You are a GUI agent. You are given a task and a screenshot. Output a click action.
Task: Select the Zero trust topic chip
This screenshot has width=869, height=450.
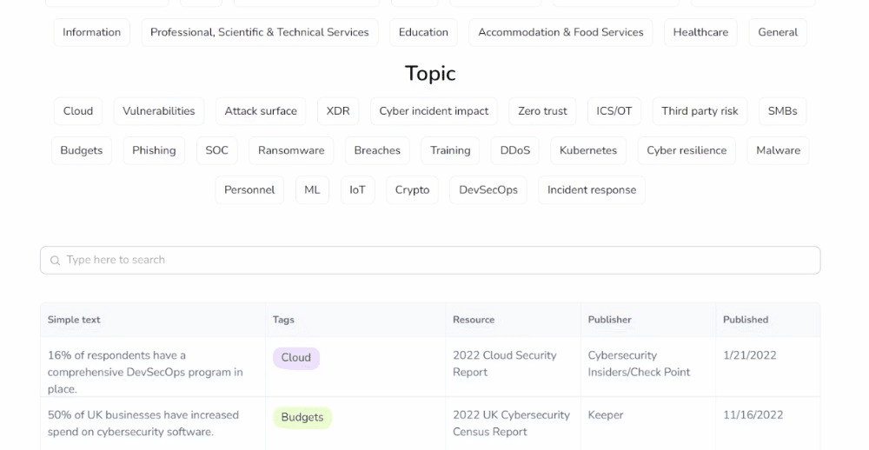click(542, 111)
